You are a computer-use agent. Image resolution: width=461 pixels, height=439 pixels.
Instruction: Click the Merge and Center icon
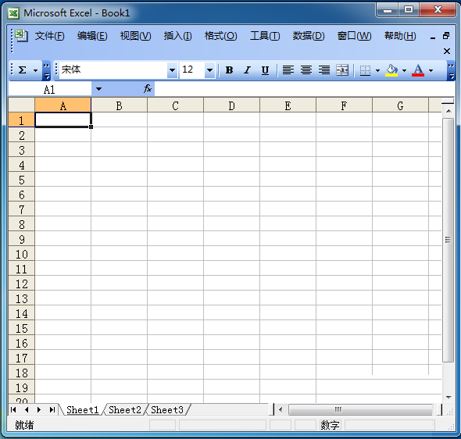342,70
